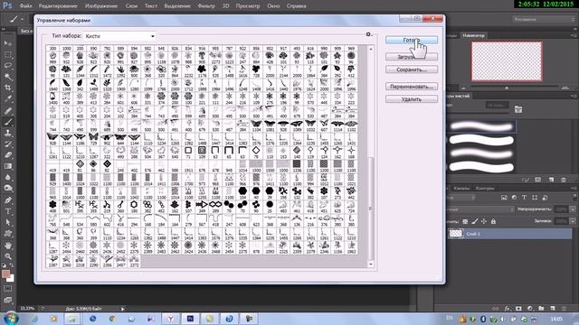Viewport: 579px width, 325px height.
Task: Select the Dodge tool
Action: [x=8, y=189]
